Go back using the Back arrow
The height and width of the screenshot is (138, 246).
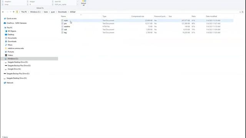point(3,12)
